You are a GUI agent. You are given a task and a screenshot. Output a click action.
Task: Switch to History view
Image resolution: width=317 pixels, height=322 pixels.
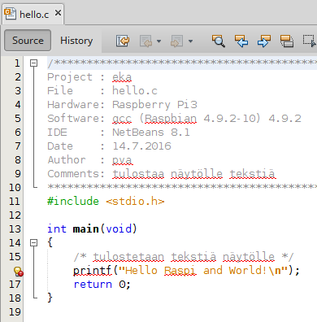point(76,41)
